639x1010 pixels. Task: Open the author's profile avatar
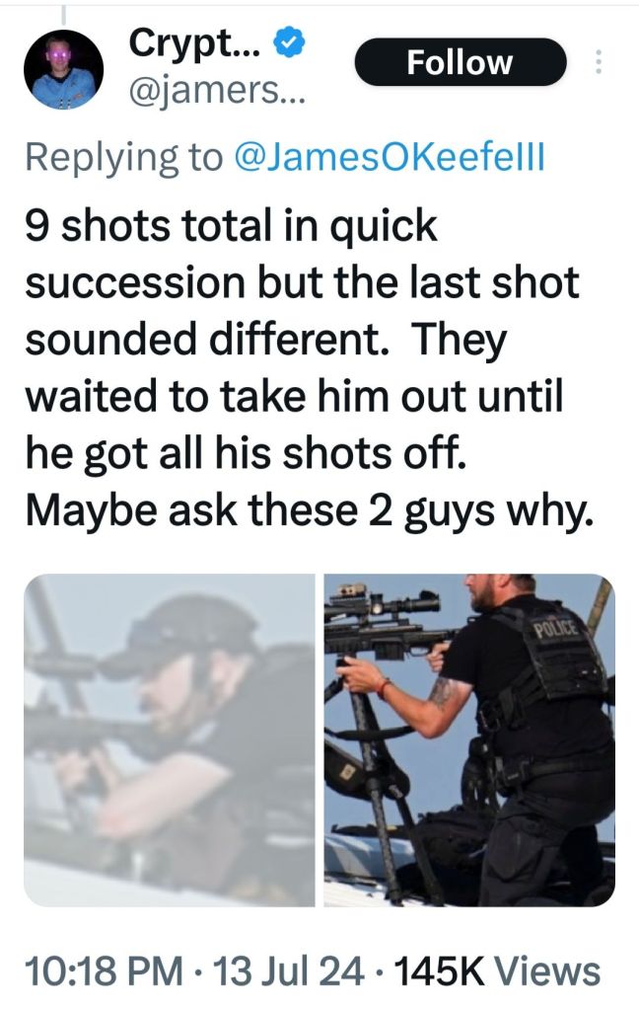click(64, 69)
